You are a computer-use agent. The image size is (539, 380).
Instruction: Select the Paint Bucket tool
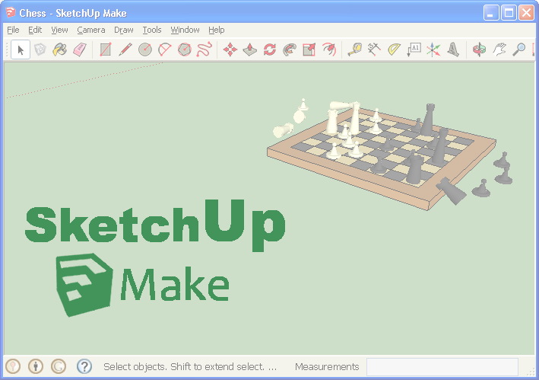tap(59, 49)
